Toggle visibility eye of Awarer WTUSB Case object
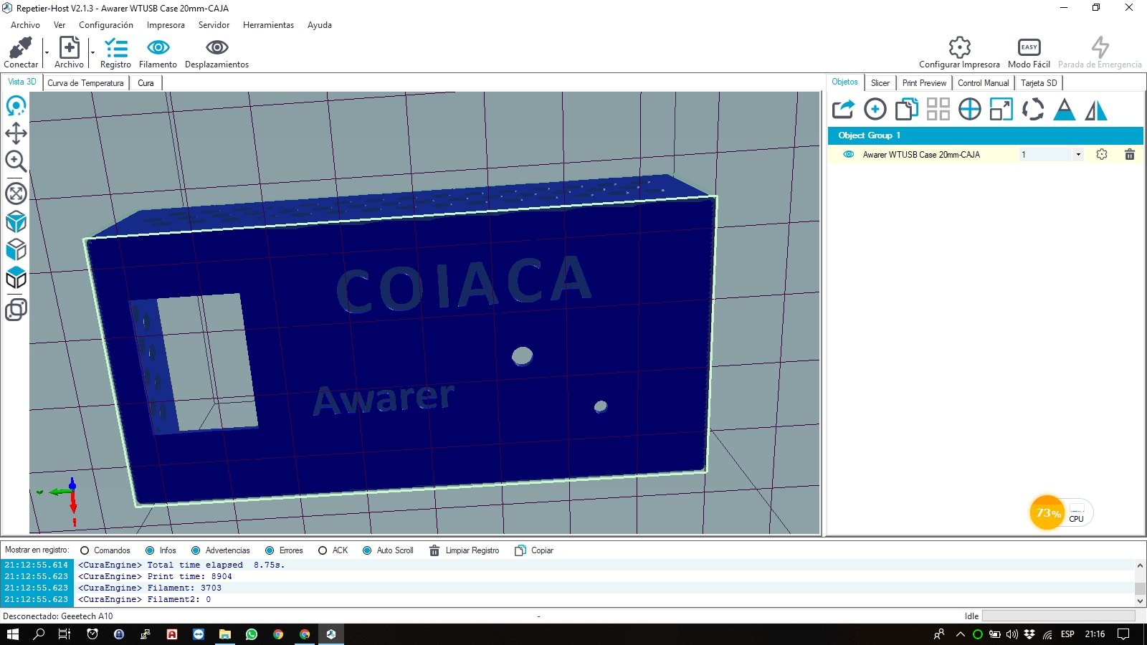This screenshot has width=1147, height=645. pyautogui.click(x=849, y=154)
